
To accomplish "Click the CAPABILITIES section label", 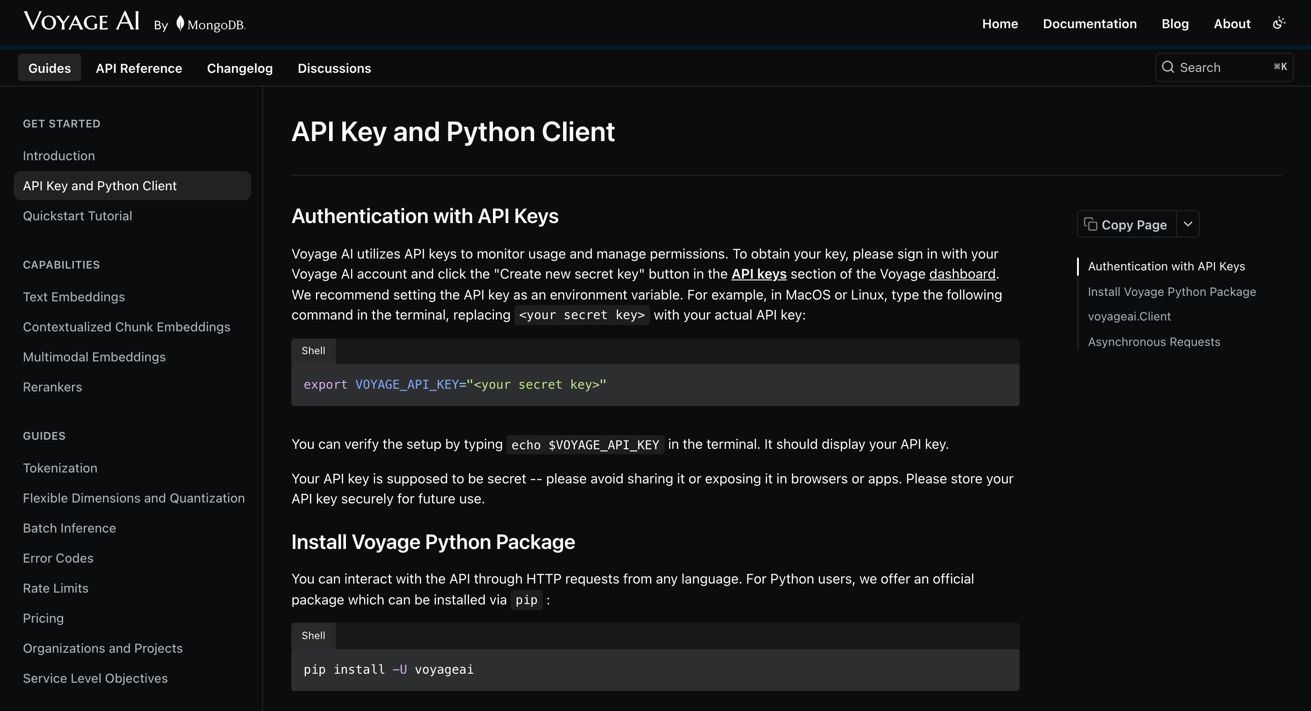I will click(x=61, y=264).
